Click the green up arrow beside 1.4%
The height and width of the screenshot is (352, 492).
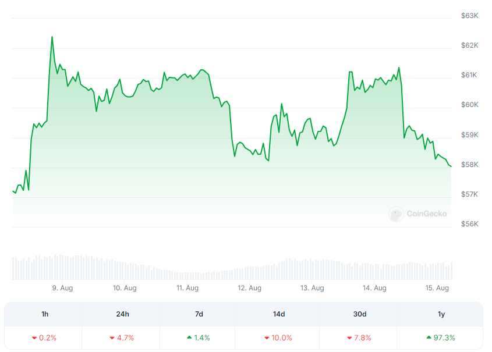coord(190,337)
